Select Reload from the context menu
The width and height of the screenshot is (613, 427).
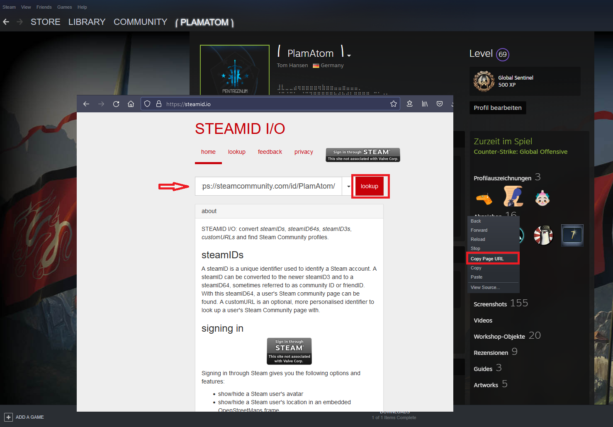click(493, 239)
